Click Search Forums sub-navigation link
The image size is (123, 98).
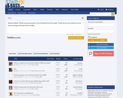pyautogui.click(x=12, y=13)
